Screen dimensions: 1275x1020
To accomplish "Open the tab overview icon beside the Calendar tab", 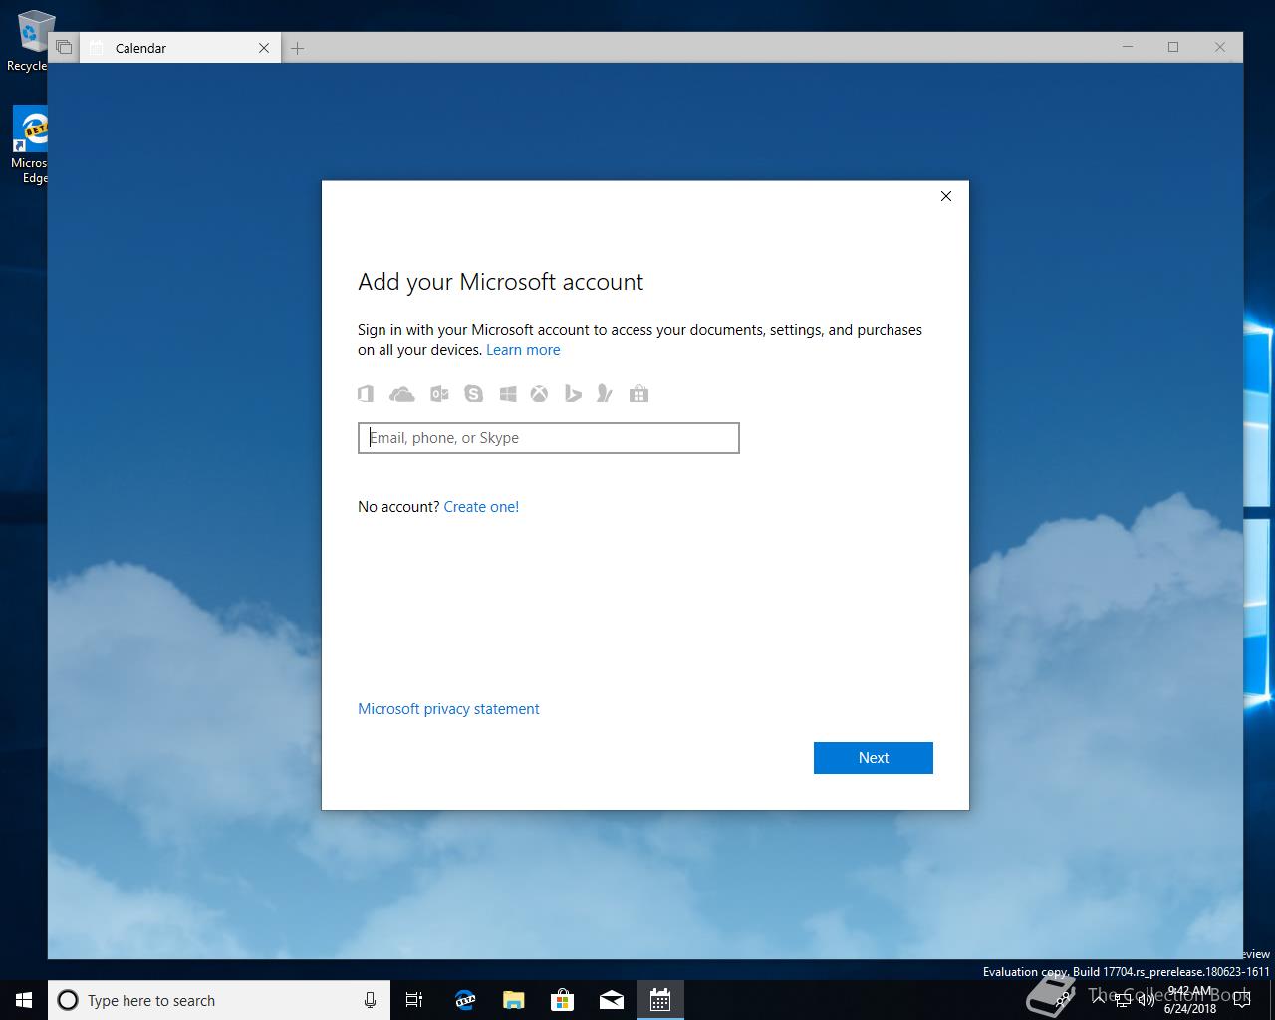I will click(x=64, y=48).
